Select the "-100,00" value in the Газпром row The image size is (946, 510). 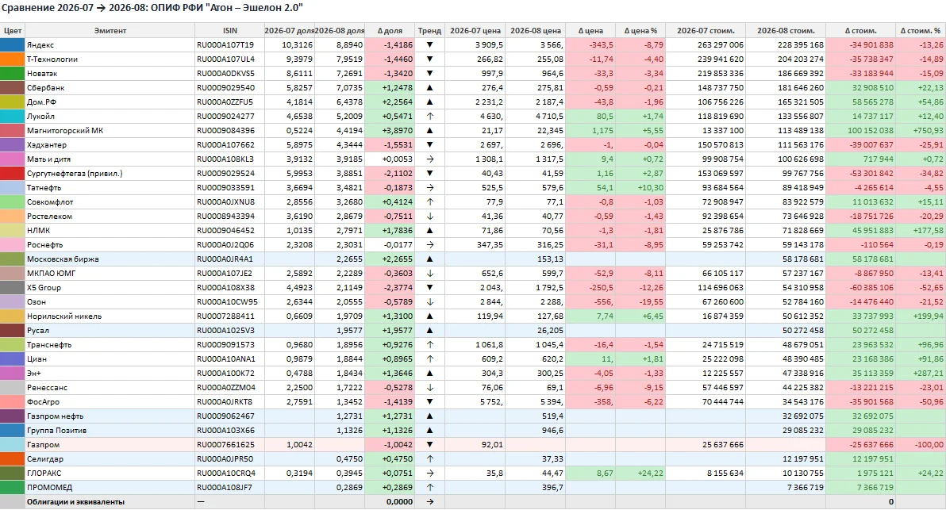929,445
